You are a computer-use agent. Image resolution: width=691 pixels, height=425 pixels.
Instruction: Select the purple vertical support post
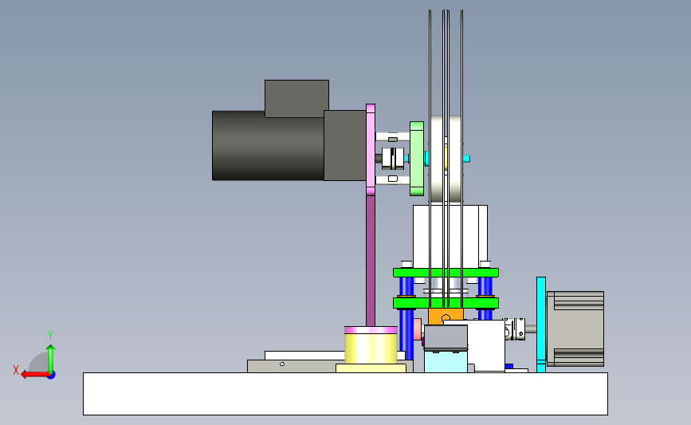point(371,261)
